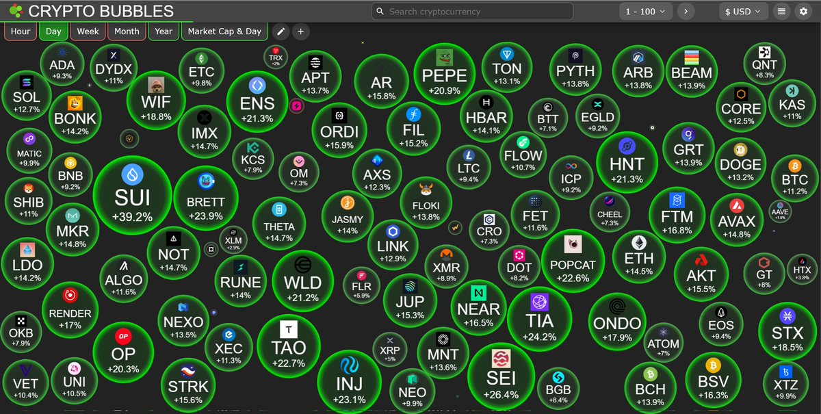Image resolution: width=821 pixels, height=414 pixels.
Task: Click the SHIB bubble
Action: click(x=29, y=202)
